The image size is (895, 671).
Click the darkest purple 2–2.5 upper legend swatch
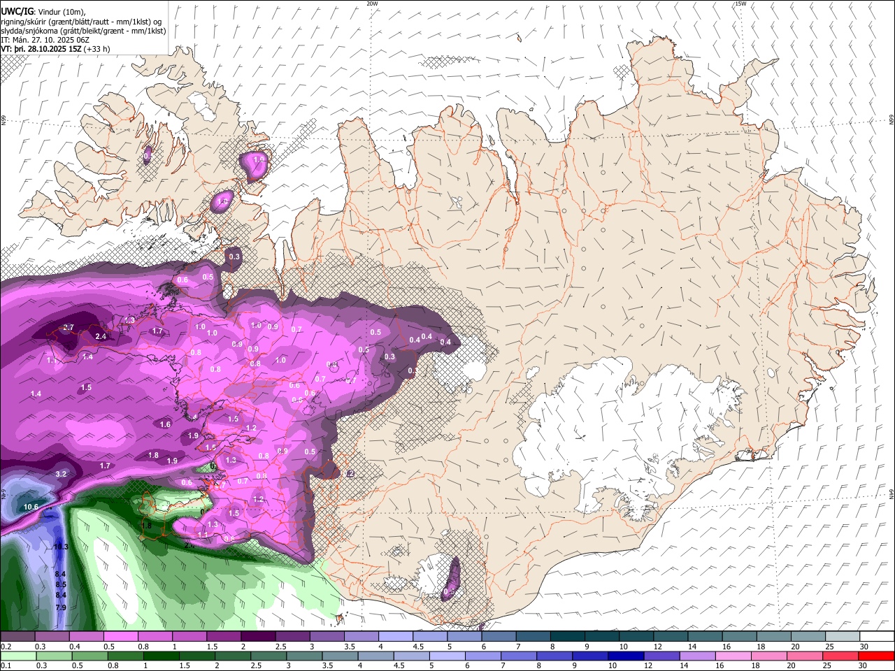pyautogui.click(x=258, y=637)
